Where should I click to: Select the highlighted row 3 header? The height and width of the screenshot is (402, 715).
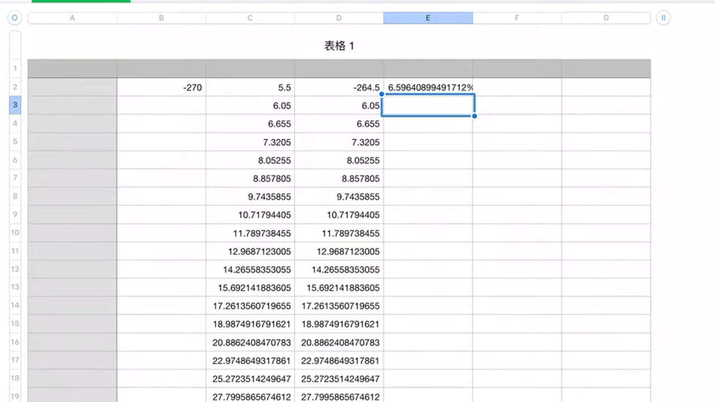15,105
